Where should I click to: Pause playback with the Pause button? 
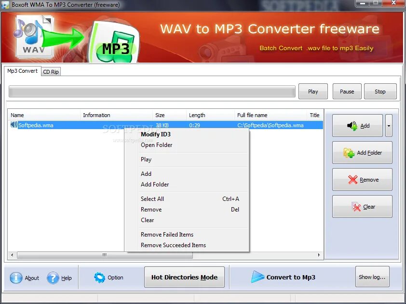coord(347,92)
